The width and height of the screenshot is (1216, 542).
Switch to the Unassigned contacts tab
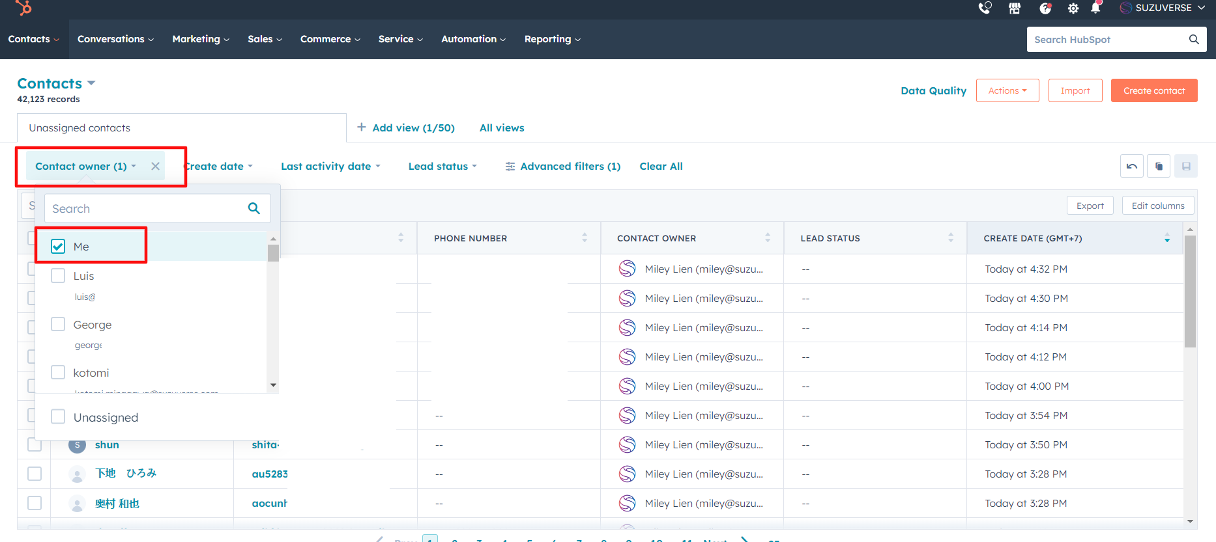tap(80, 128)
